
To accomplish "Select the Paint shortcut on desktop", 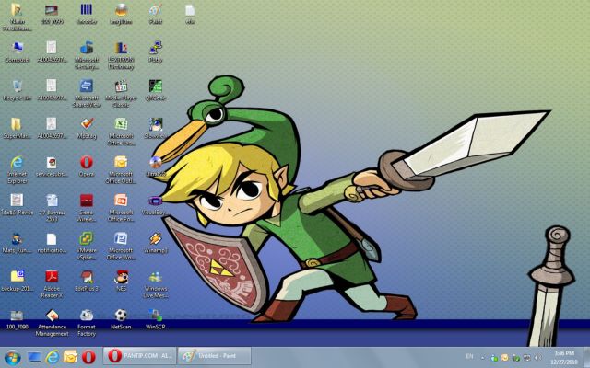I will coord(156,14).
